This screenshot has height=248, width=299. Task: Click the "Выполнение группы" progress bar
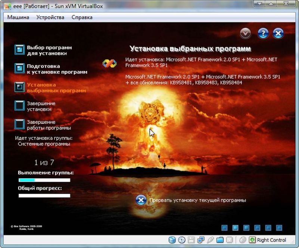44,180
